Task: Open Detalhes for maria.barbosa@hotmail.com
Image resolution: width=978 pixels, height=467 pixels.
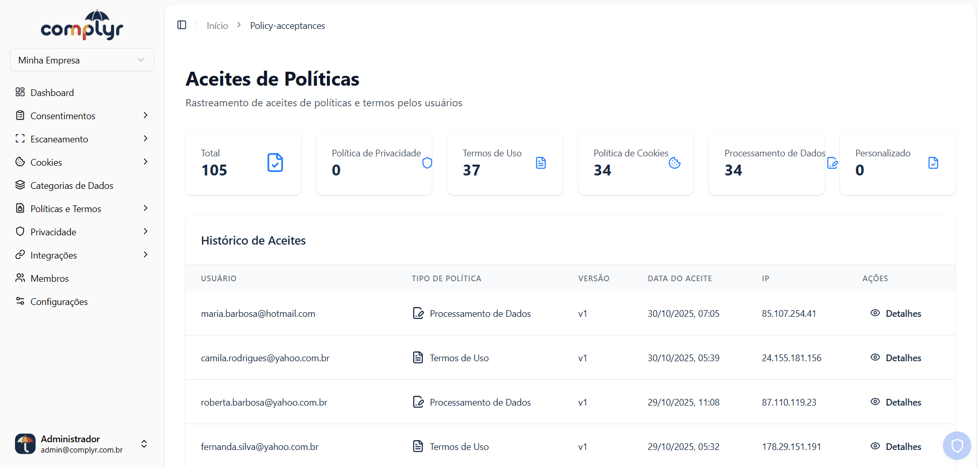Action: click(903, 313)
